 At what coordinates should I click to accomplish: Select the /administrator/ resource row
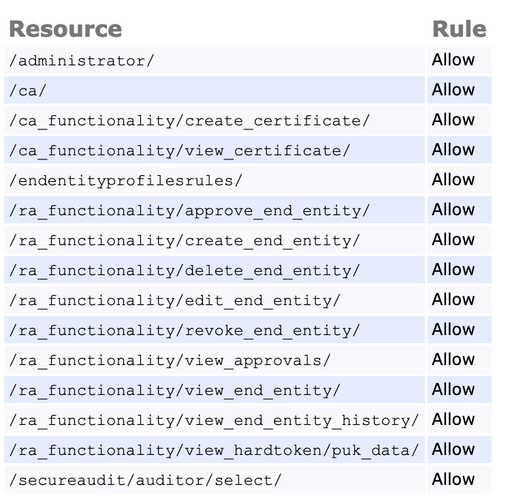82,61
